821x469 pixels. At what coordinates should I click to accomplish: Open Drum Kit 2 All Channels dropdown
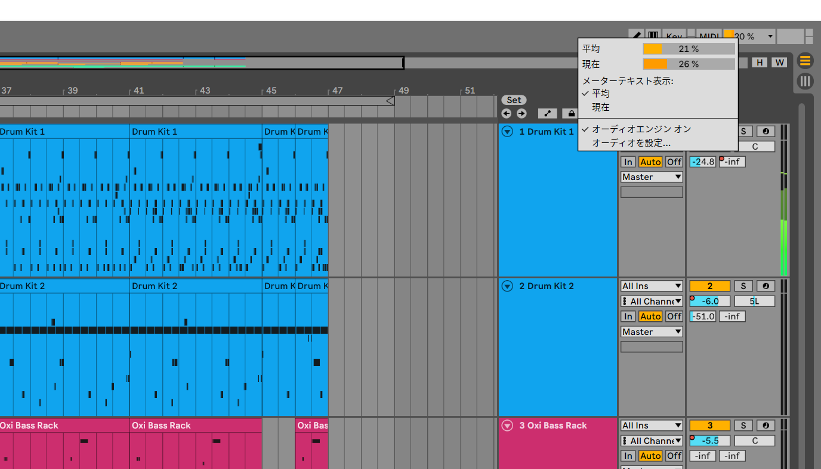(x=652, y=302)
